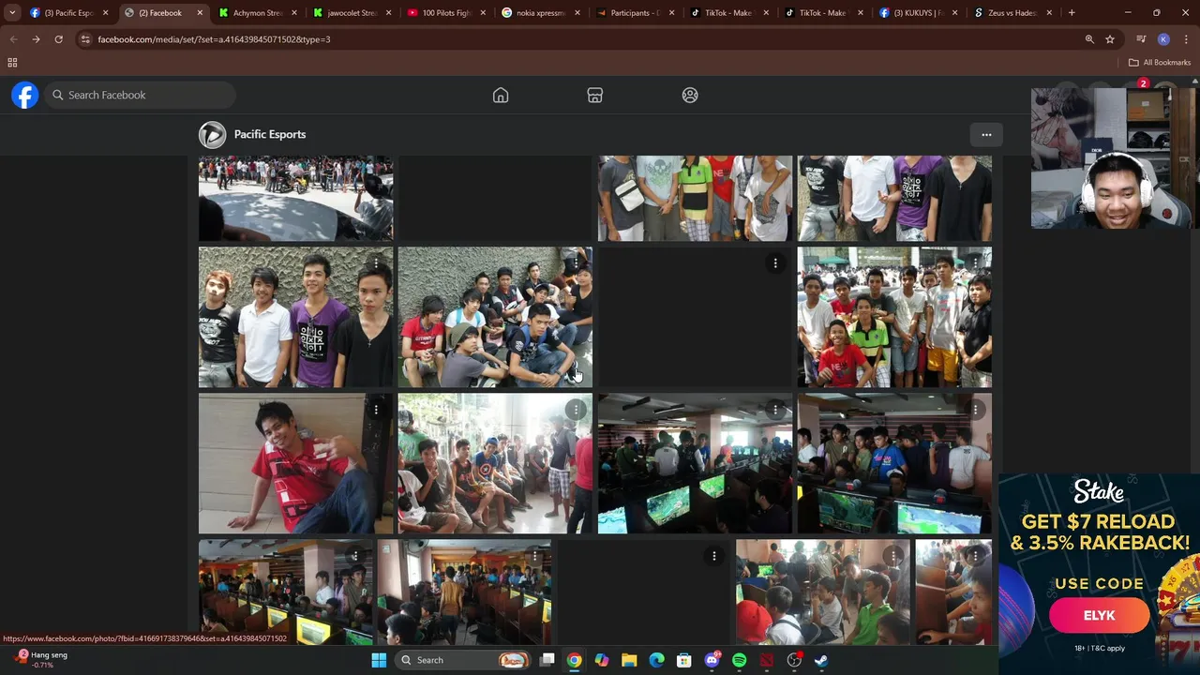Viewport: 1200px width, 675px height.
Task: Open Spotify from the taskbar
Action: tap(740, 660)
